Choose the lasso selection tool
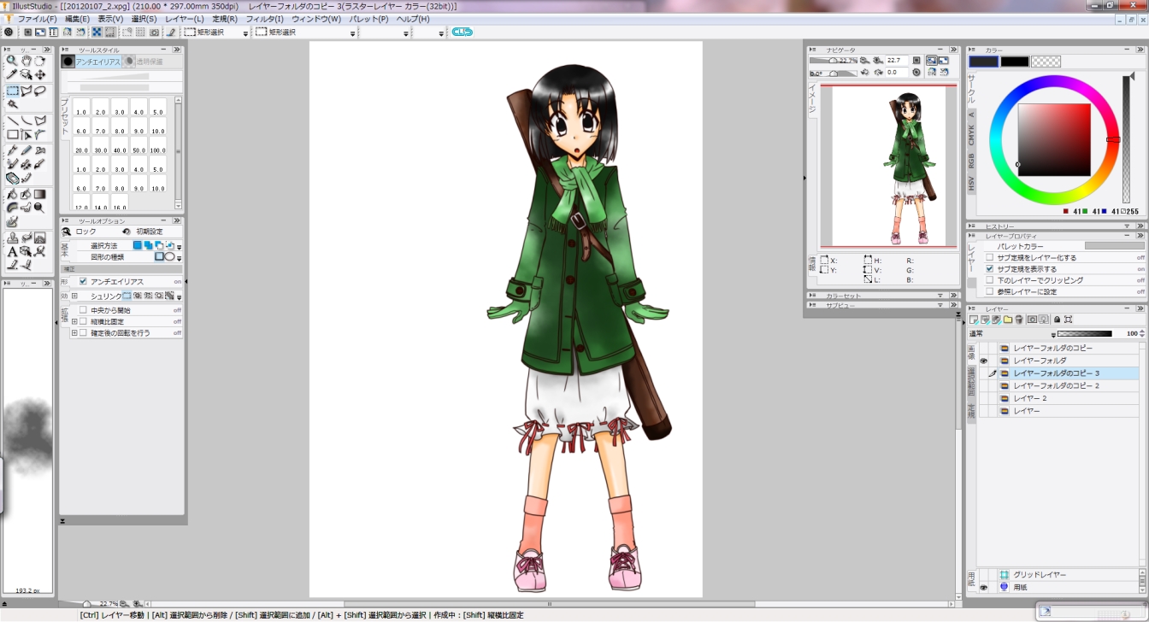Viewport: 1149px width, 622px height. pyautogui.click(x=40, y=91)
